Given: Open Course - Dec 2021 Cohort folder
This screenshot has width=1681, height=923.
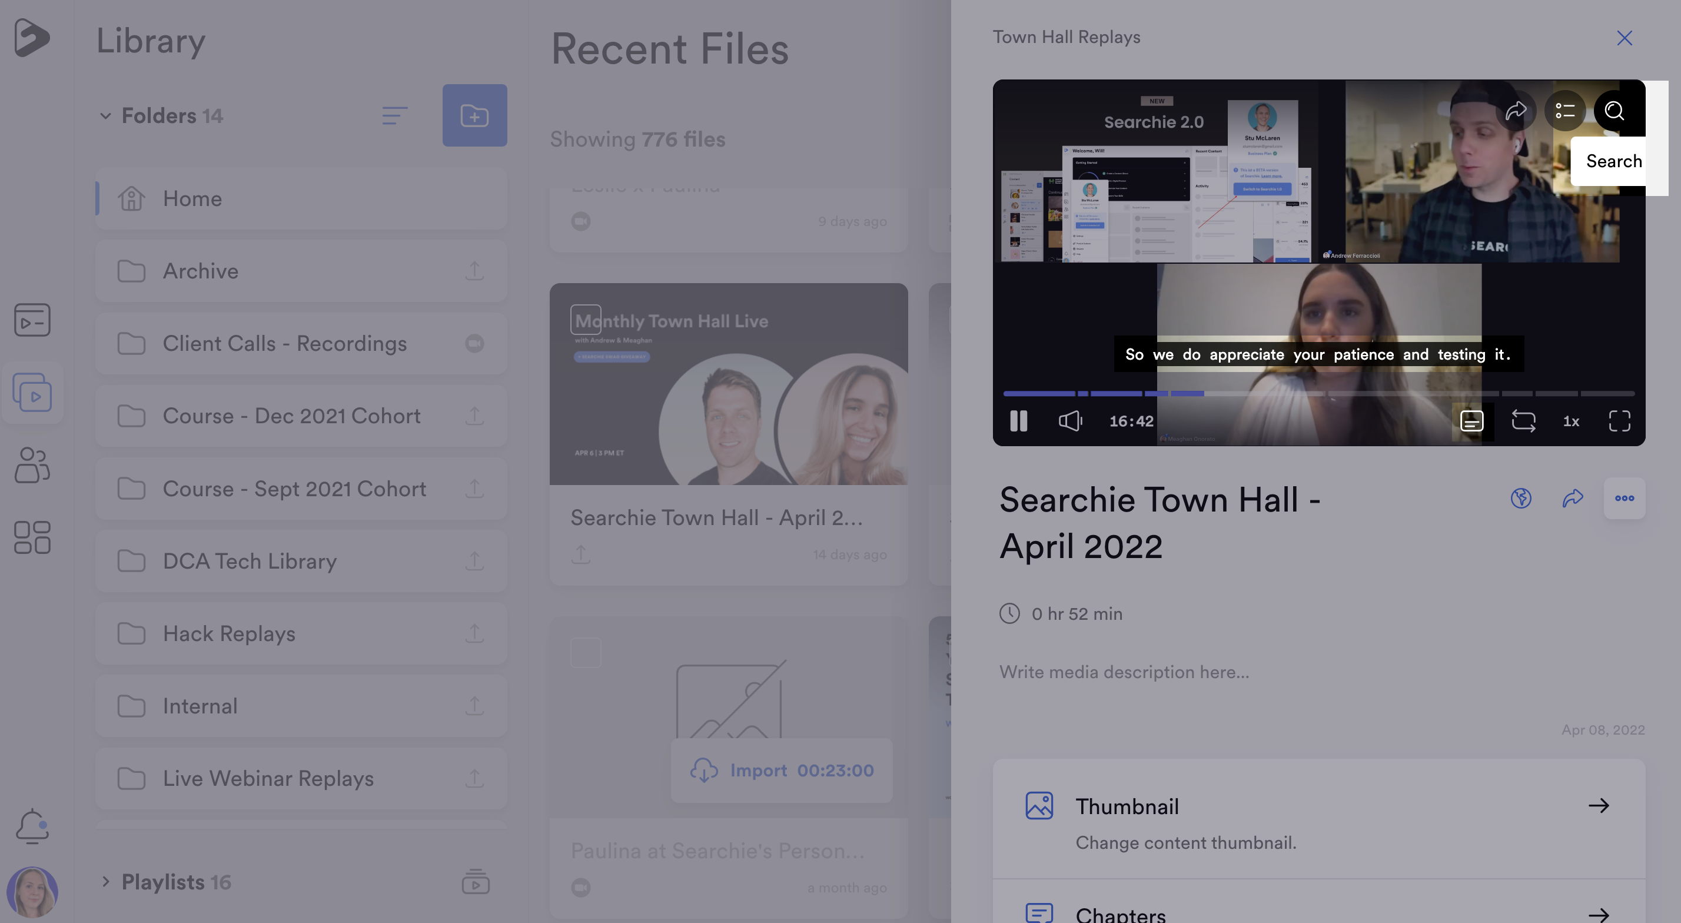Looking at the screenshot, I should coord(301,416).
